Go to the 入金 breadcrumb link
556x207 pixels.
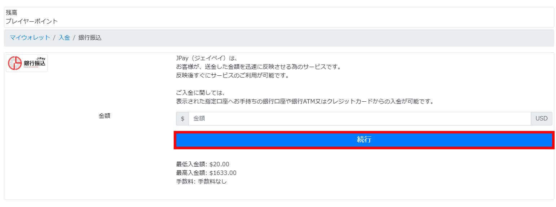(64, 38)
